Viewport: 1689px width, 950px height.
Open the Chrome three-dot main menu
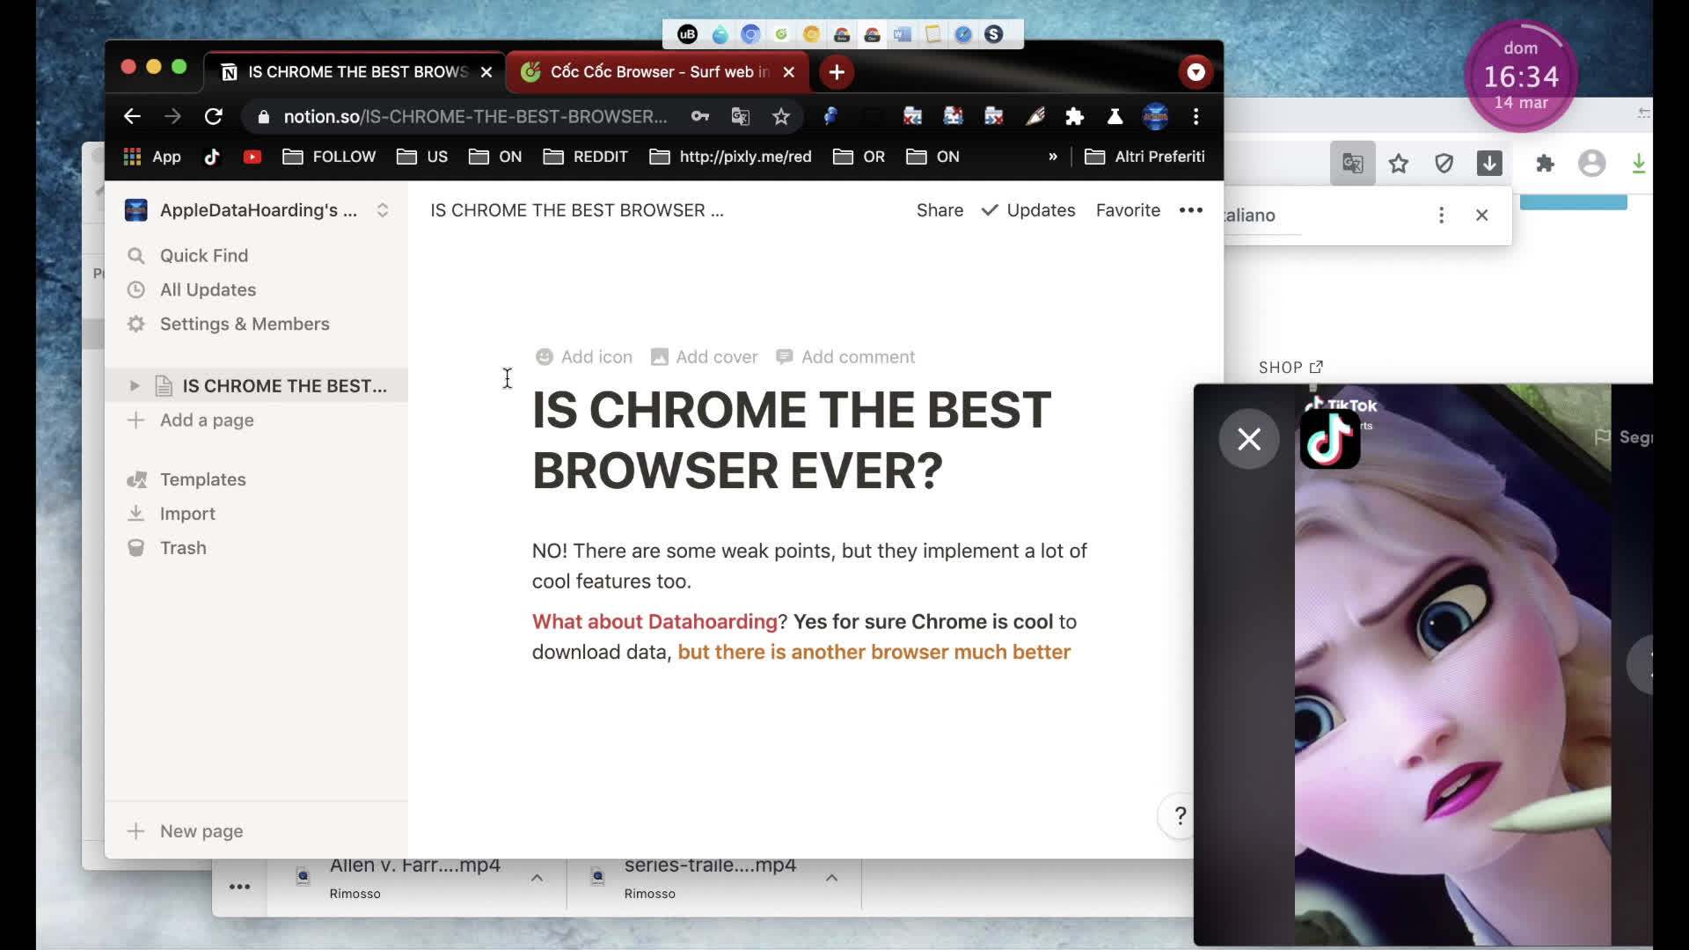coord(1195,116)
